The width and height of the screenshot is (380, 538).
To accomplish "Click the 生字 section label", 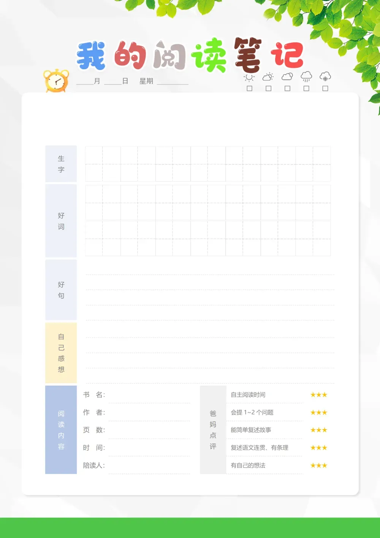I will [61, 164].
